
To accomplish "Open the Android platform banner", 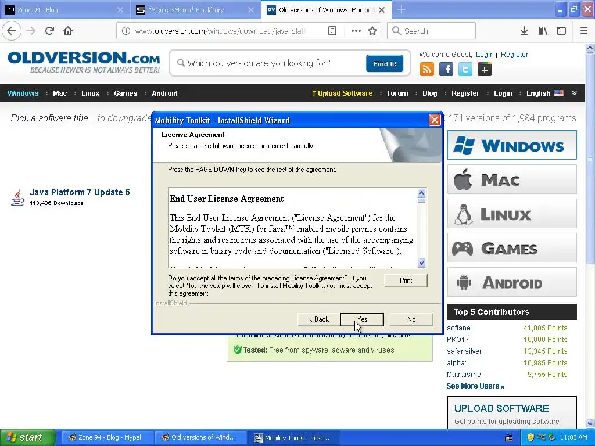I will [x=512, y=282].
